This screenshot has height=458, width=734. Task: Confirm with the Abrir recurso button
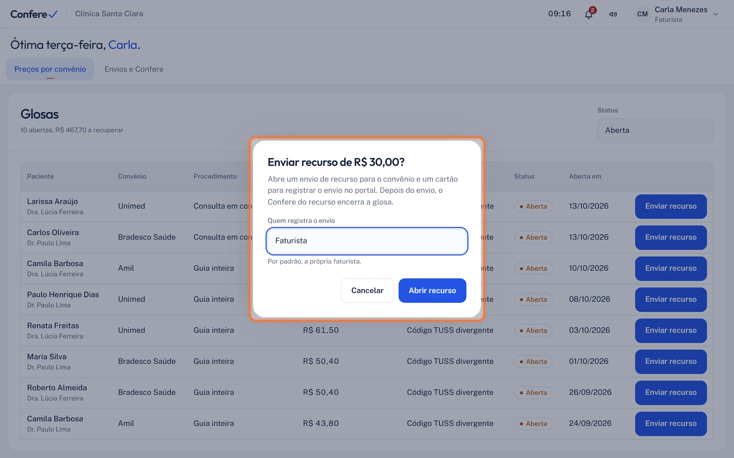432,290
